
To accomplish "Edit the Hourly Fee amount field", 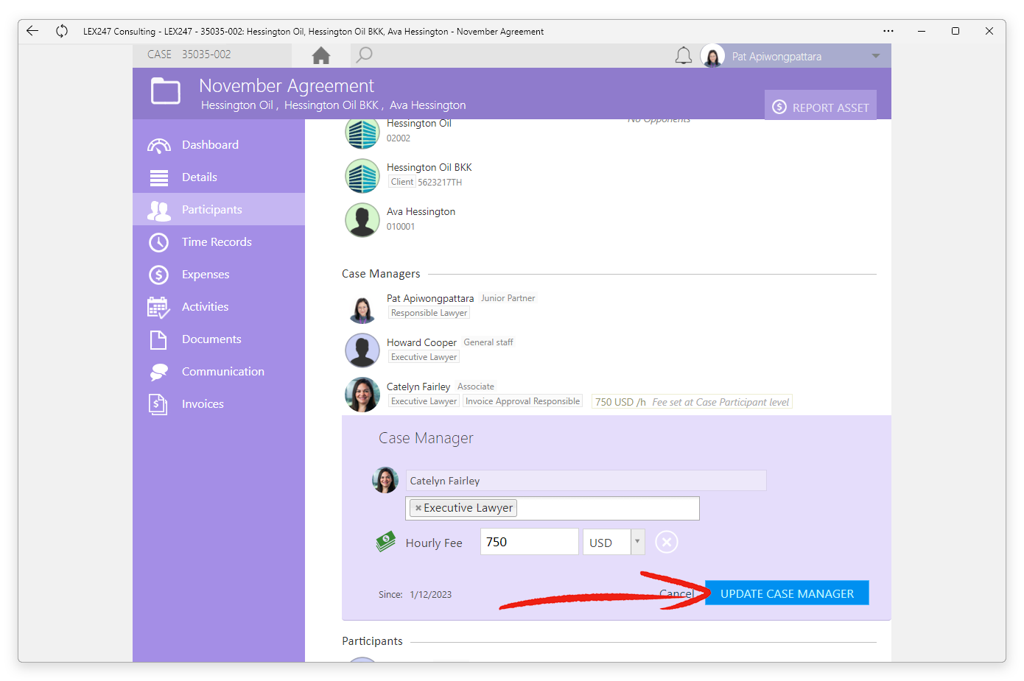I will coord(529,542).
